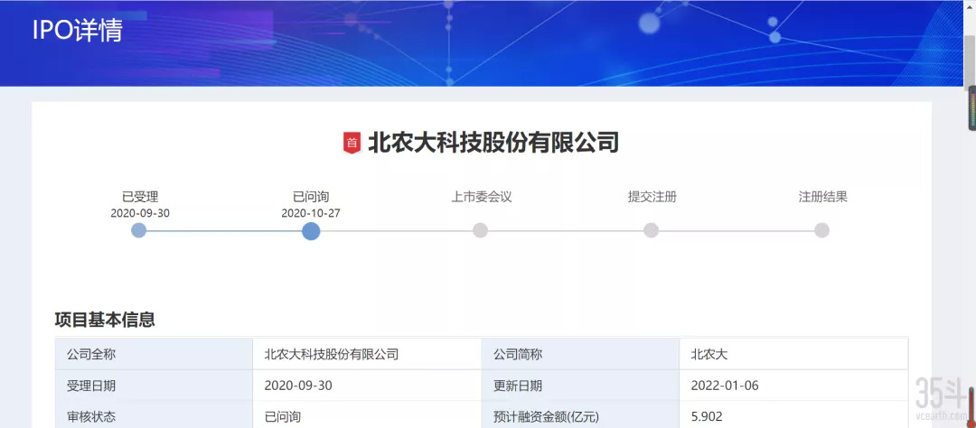The image size is (976, 428).
Task: Click the 受理日期 value 2020-09-30 in table
Action: [298, 386]
